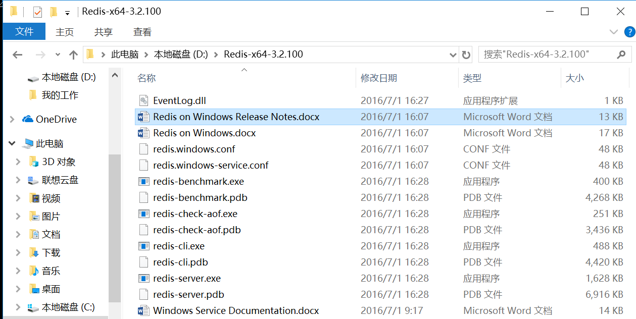Click the Word icon of Redis on Windows Release Notes.docx
This screenshot has height=319, width=636.
pyautogui.click(x=143, y=117)
